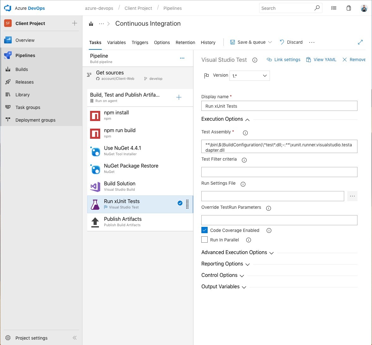
Task: Open the shopping bag marketplace icon
Action: click(349, 8)
